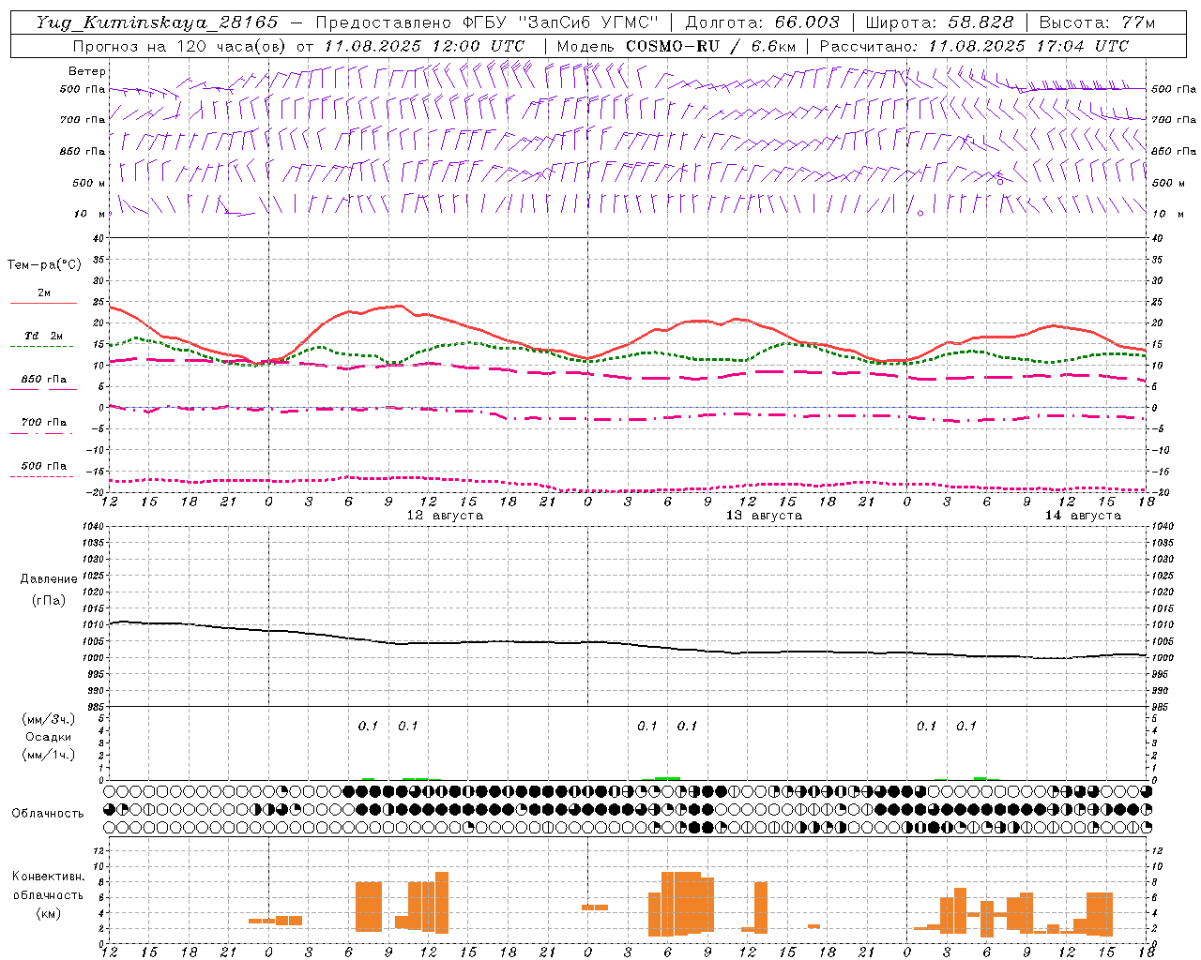
Task: Click the Модель COSMO-RU / 6.6км label
Action: click(x=677, y=46)
